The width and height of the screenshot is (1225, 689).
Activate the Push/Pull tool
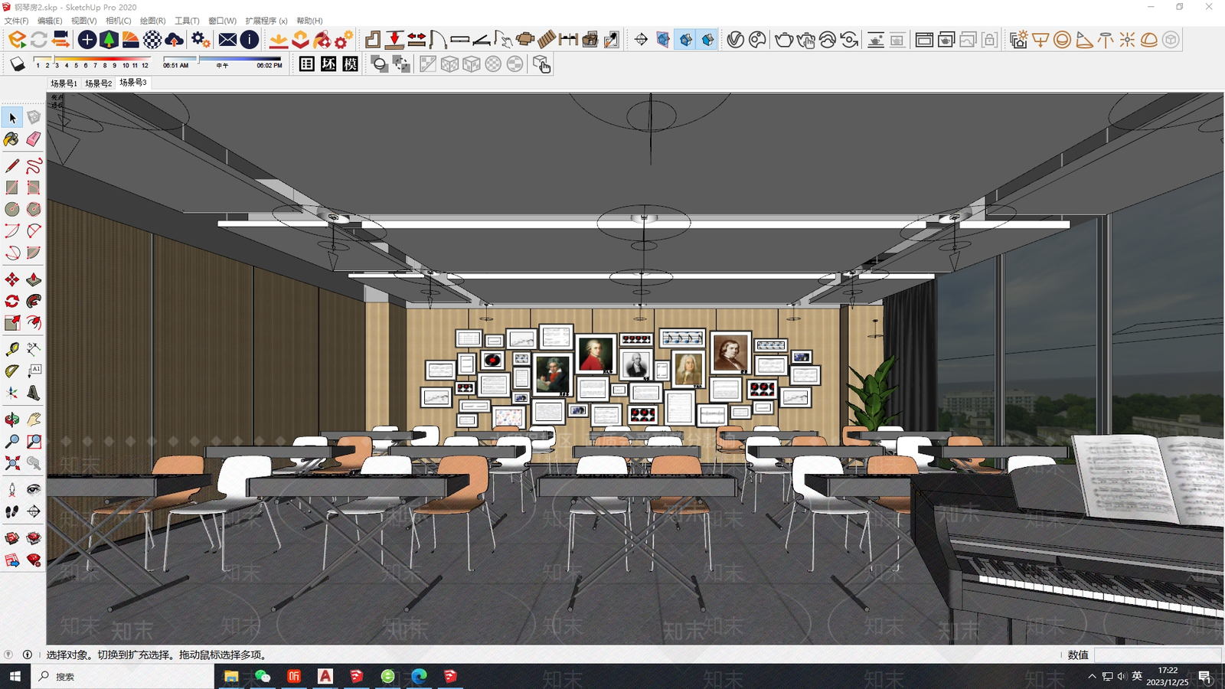click(34, 279)
